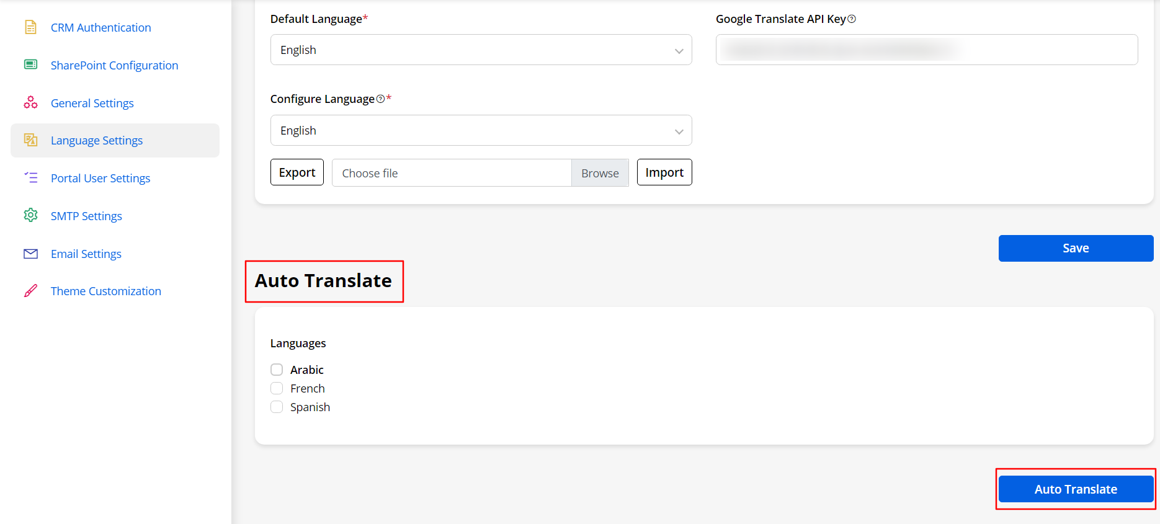Image resolution: width=1160 pixels, height=524 pixels.
Task: Expand the Configure Language dropdown
Action: 481,130
